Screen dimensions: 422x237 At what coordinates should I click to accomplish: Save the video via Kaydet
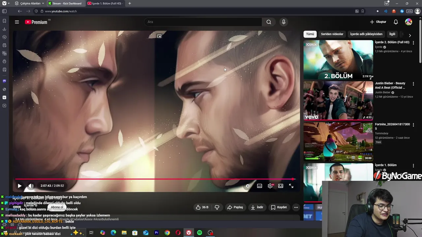[x=279, y=207]
